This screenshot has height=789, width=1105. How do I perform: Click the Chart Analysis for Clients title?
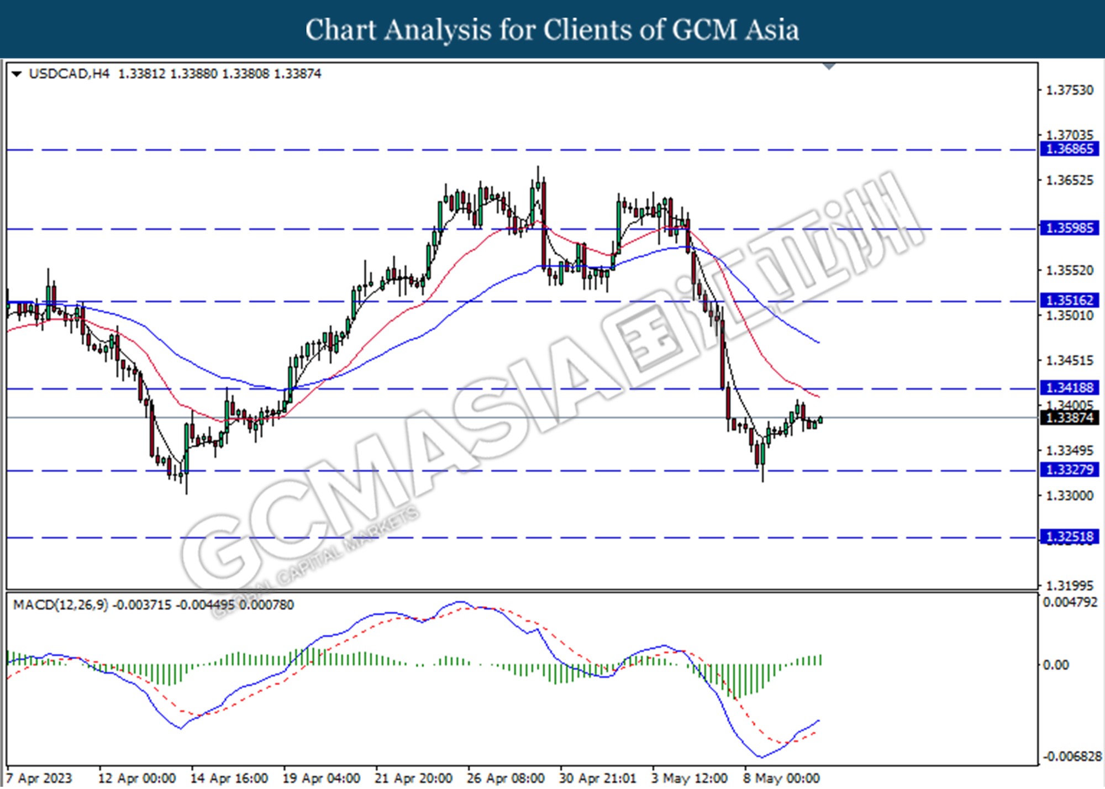[x=552, y=30]
